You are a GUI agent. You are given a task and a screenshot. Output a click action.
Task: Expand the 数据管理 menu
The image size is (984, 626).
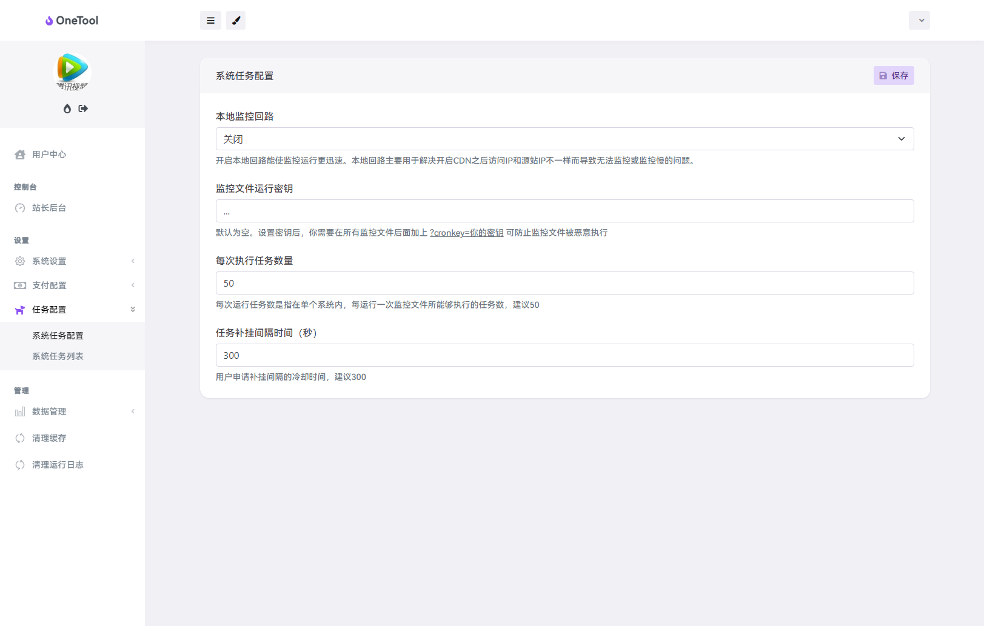(73, 411)
